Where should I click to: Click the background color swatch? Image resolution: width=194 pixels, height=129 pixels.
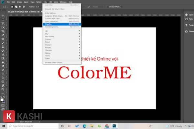[4, 102]
